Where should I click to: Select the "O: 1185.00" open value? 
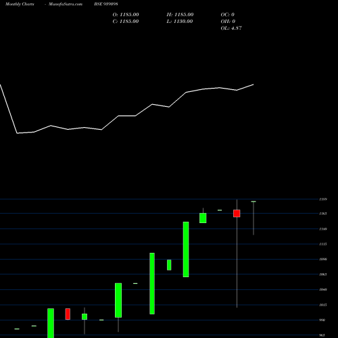(126, 15)
